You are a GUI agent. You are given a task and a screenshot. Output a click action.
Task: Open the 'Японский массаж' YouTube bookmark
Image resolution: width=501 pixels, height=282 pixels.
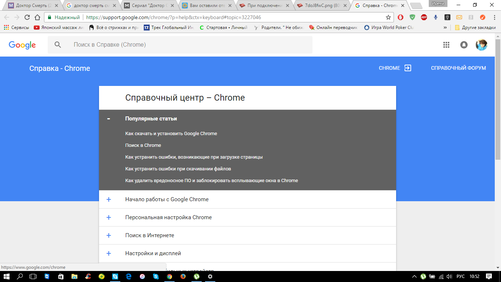coord(59,28)
